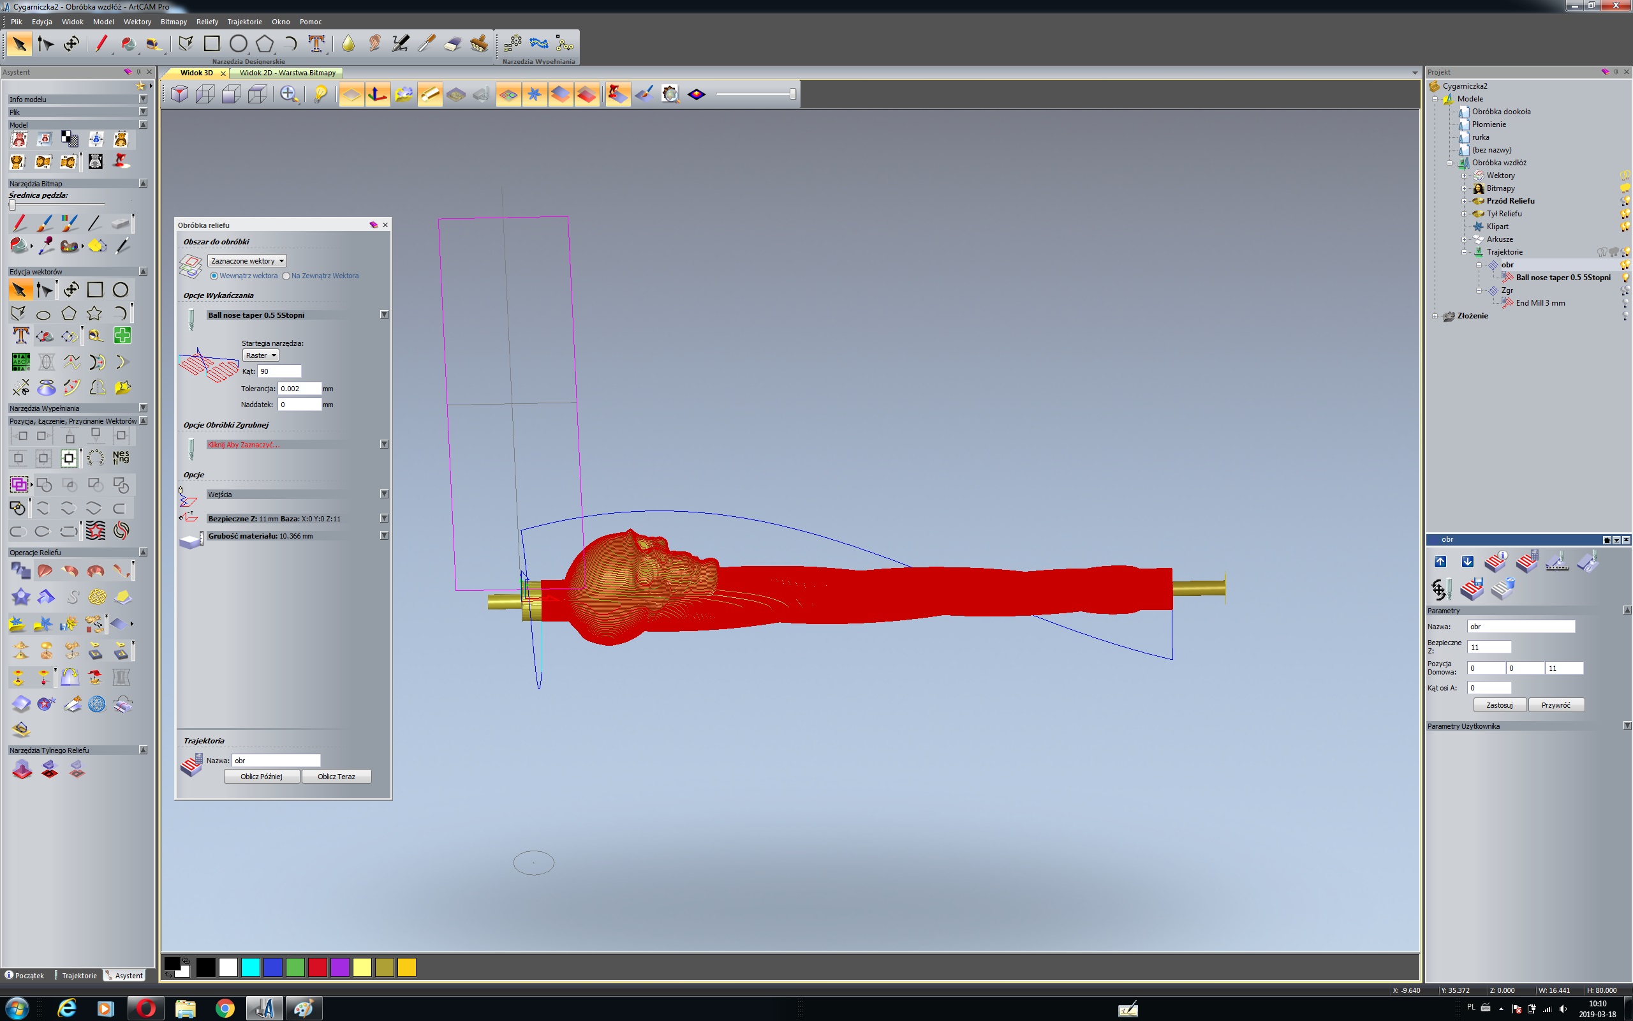Click the Oblicz Później button
The width and height of the screenshot is (1633, 1021).
[x=261, y=777]
